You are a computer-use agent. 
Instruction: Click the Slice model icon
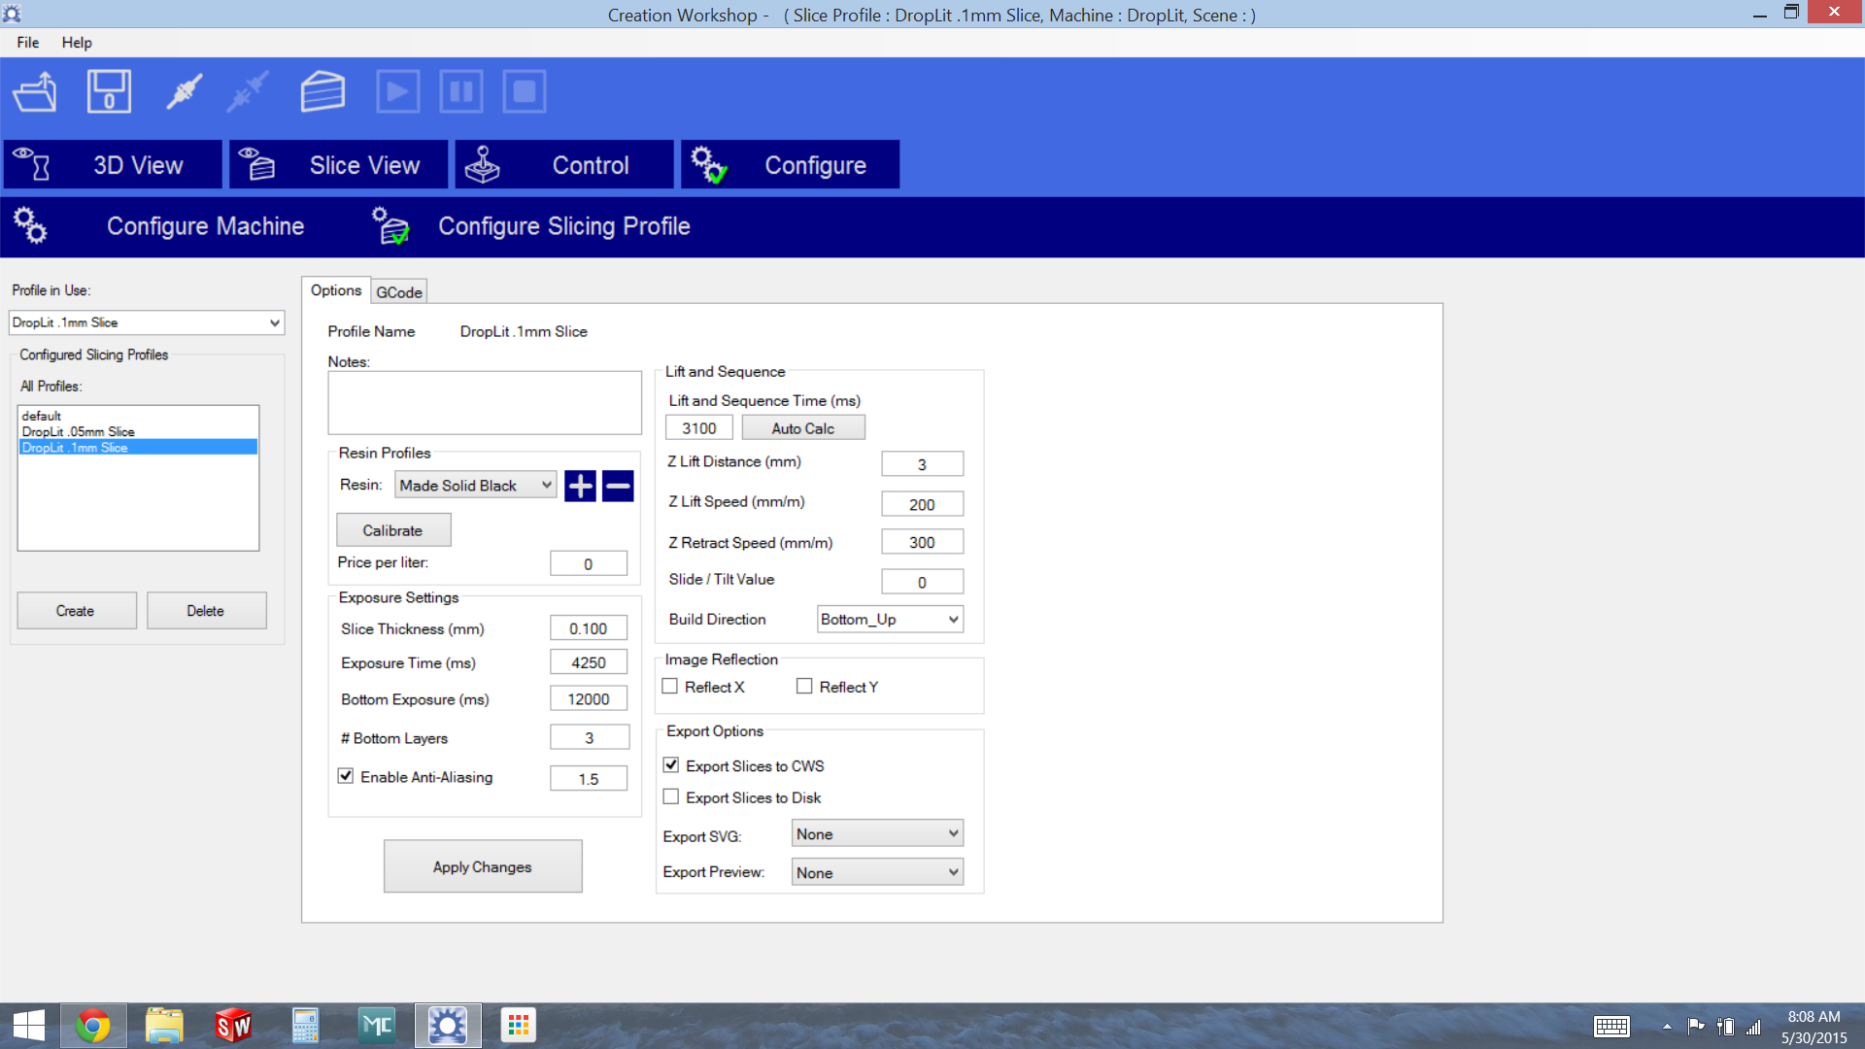point(322,92)
